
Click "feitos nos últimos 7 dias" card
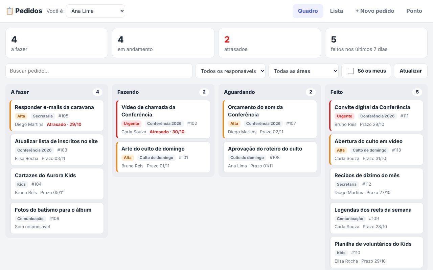(x=376, y=43)
